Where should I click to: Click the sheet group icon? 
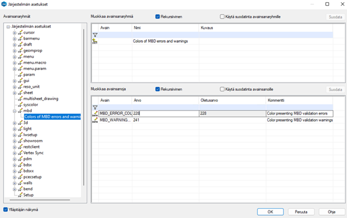tap(20, 93)
